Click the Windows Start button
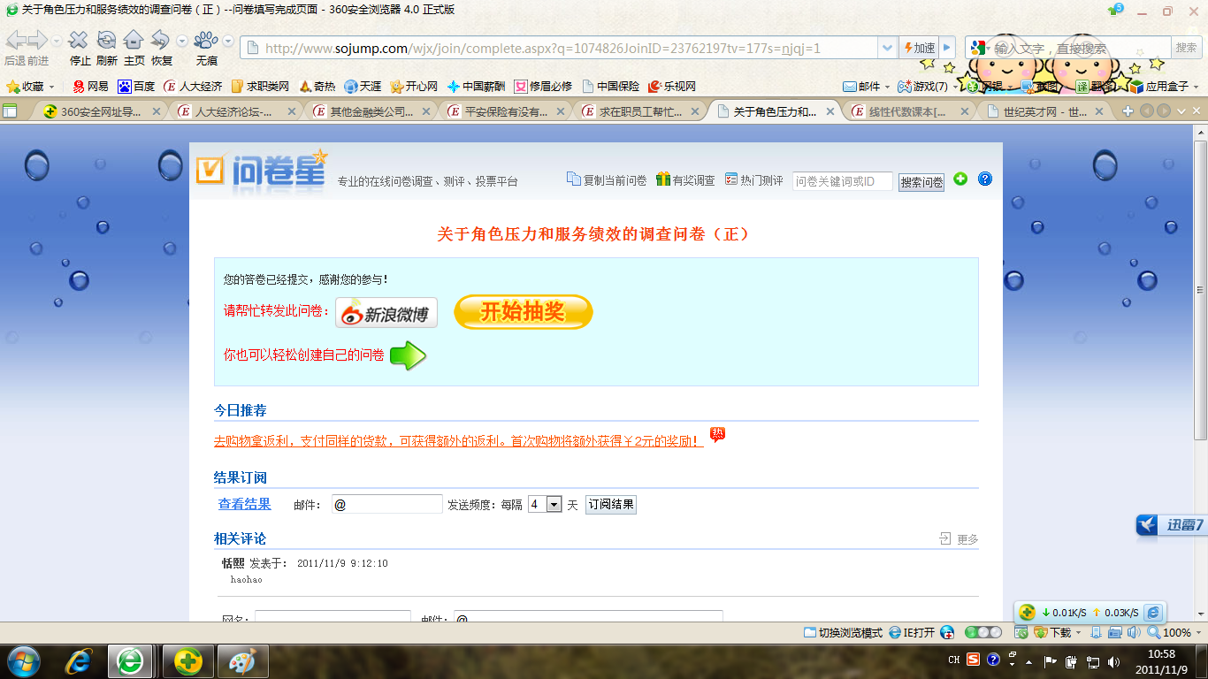 tap(23, 660)
